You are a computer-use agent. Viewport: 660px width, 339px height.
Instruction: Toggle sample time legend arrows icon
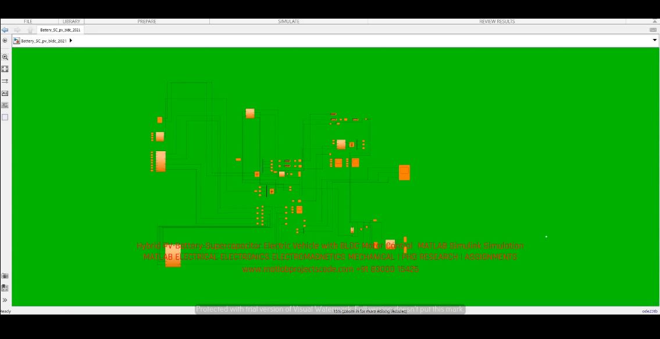click(x=5, y=81)
